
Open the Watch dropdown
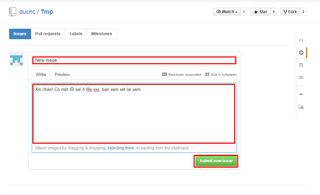click(226, 12)
